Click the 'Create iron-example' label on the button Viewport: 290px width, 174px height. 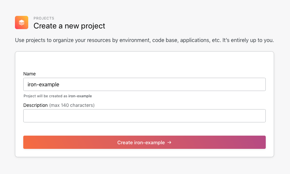[141, 143]
